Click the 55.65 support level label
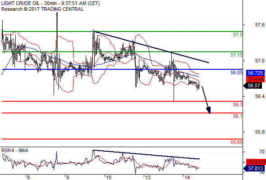Image resolution: width=266 pixels, height=180 pixels. point(236,142)
